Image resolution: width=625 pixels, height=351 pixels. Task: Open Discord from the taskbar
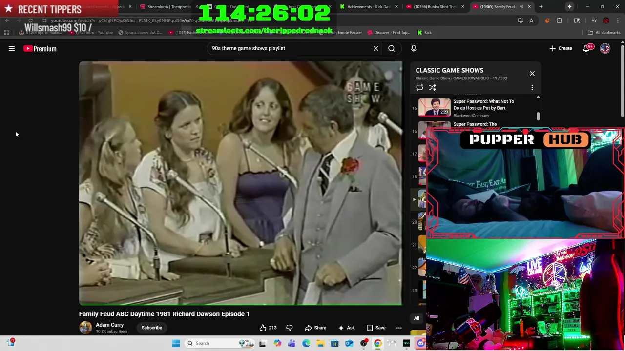point(421,343)
